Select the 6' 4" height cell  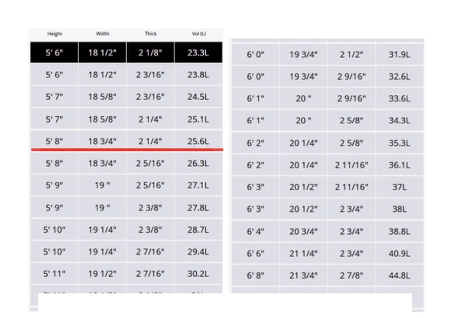[x=256, y=231]
